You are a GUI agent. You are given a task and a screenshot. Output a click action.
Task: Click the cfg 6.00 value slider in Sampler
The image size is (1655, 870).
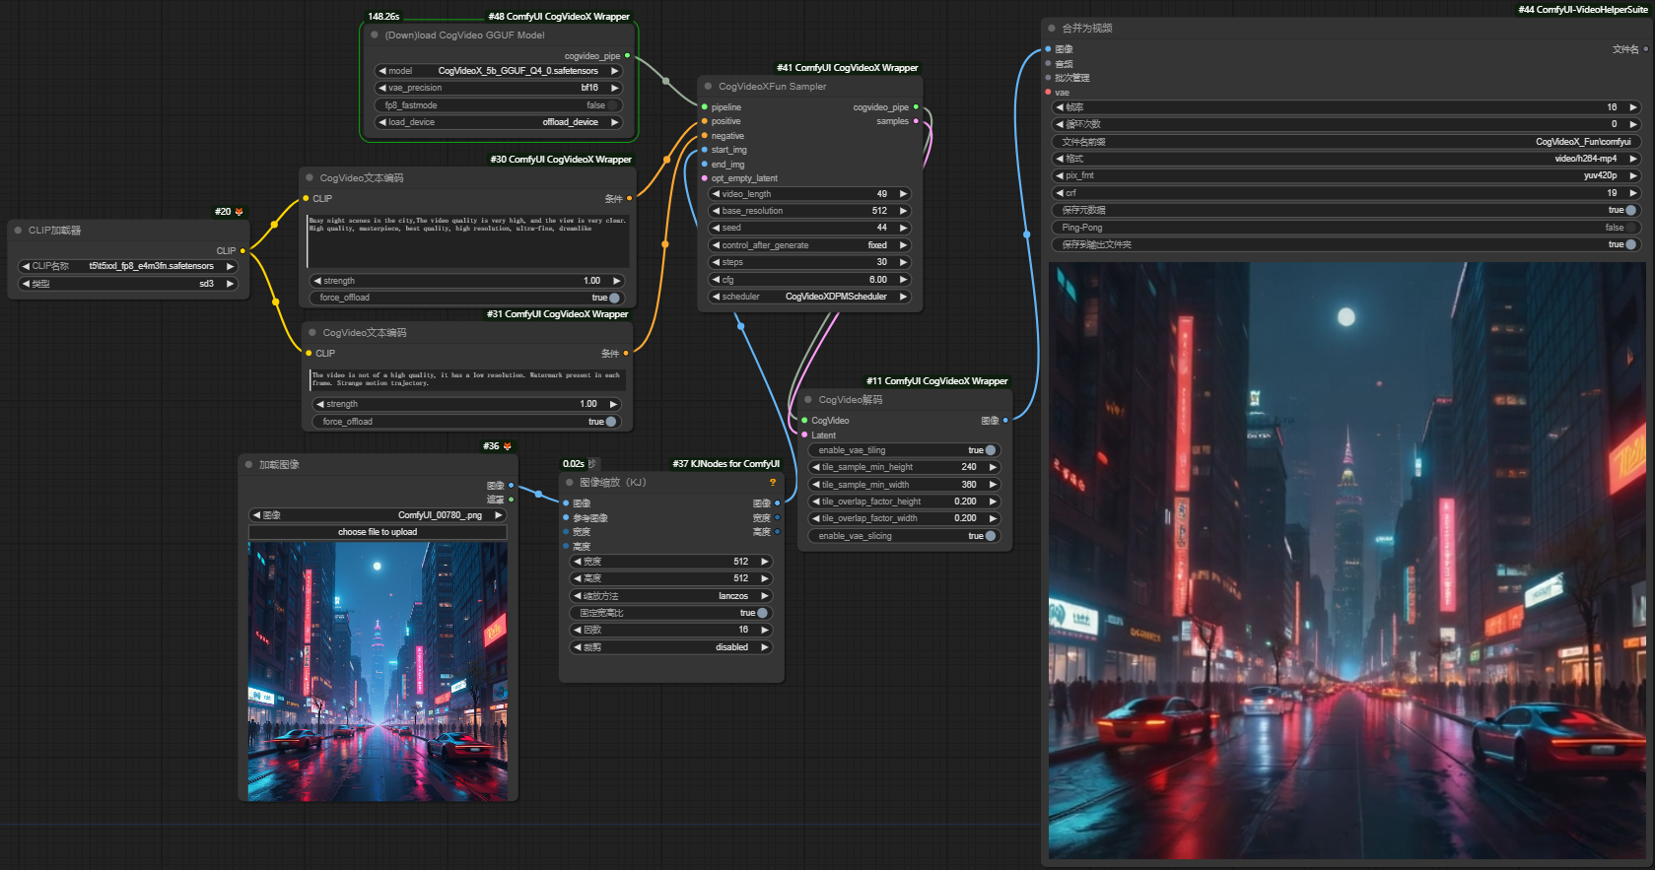pyautogui.click(x=809, y=280)
